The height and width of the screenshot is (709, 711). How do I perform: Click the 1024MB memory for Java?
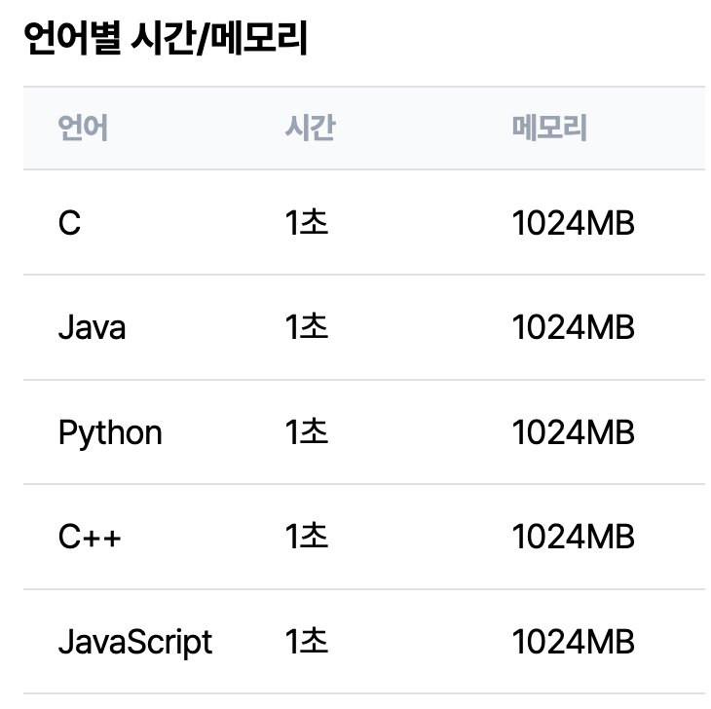pos(573,327)
